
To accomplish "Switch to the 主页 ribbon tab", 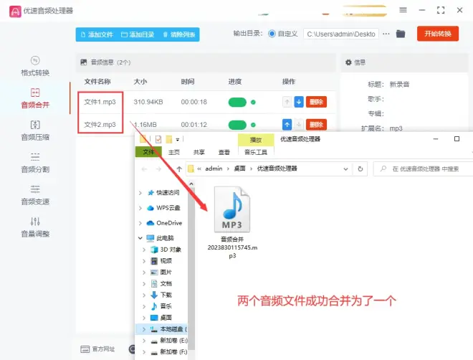I will (x=173, y=152).
